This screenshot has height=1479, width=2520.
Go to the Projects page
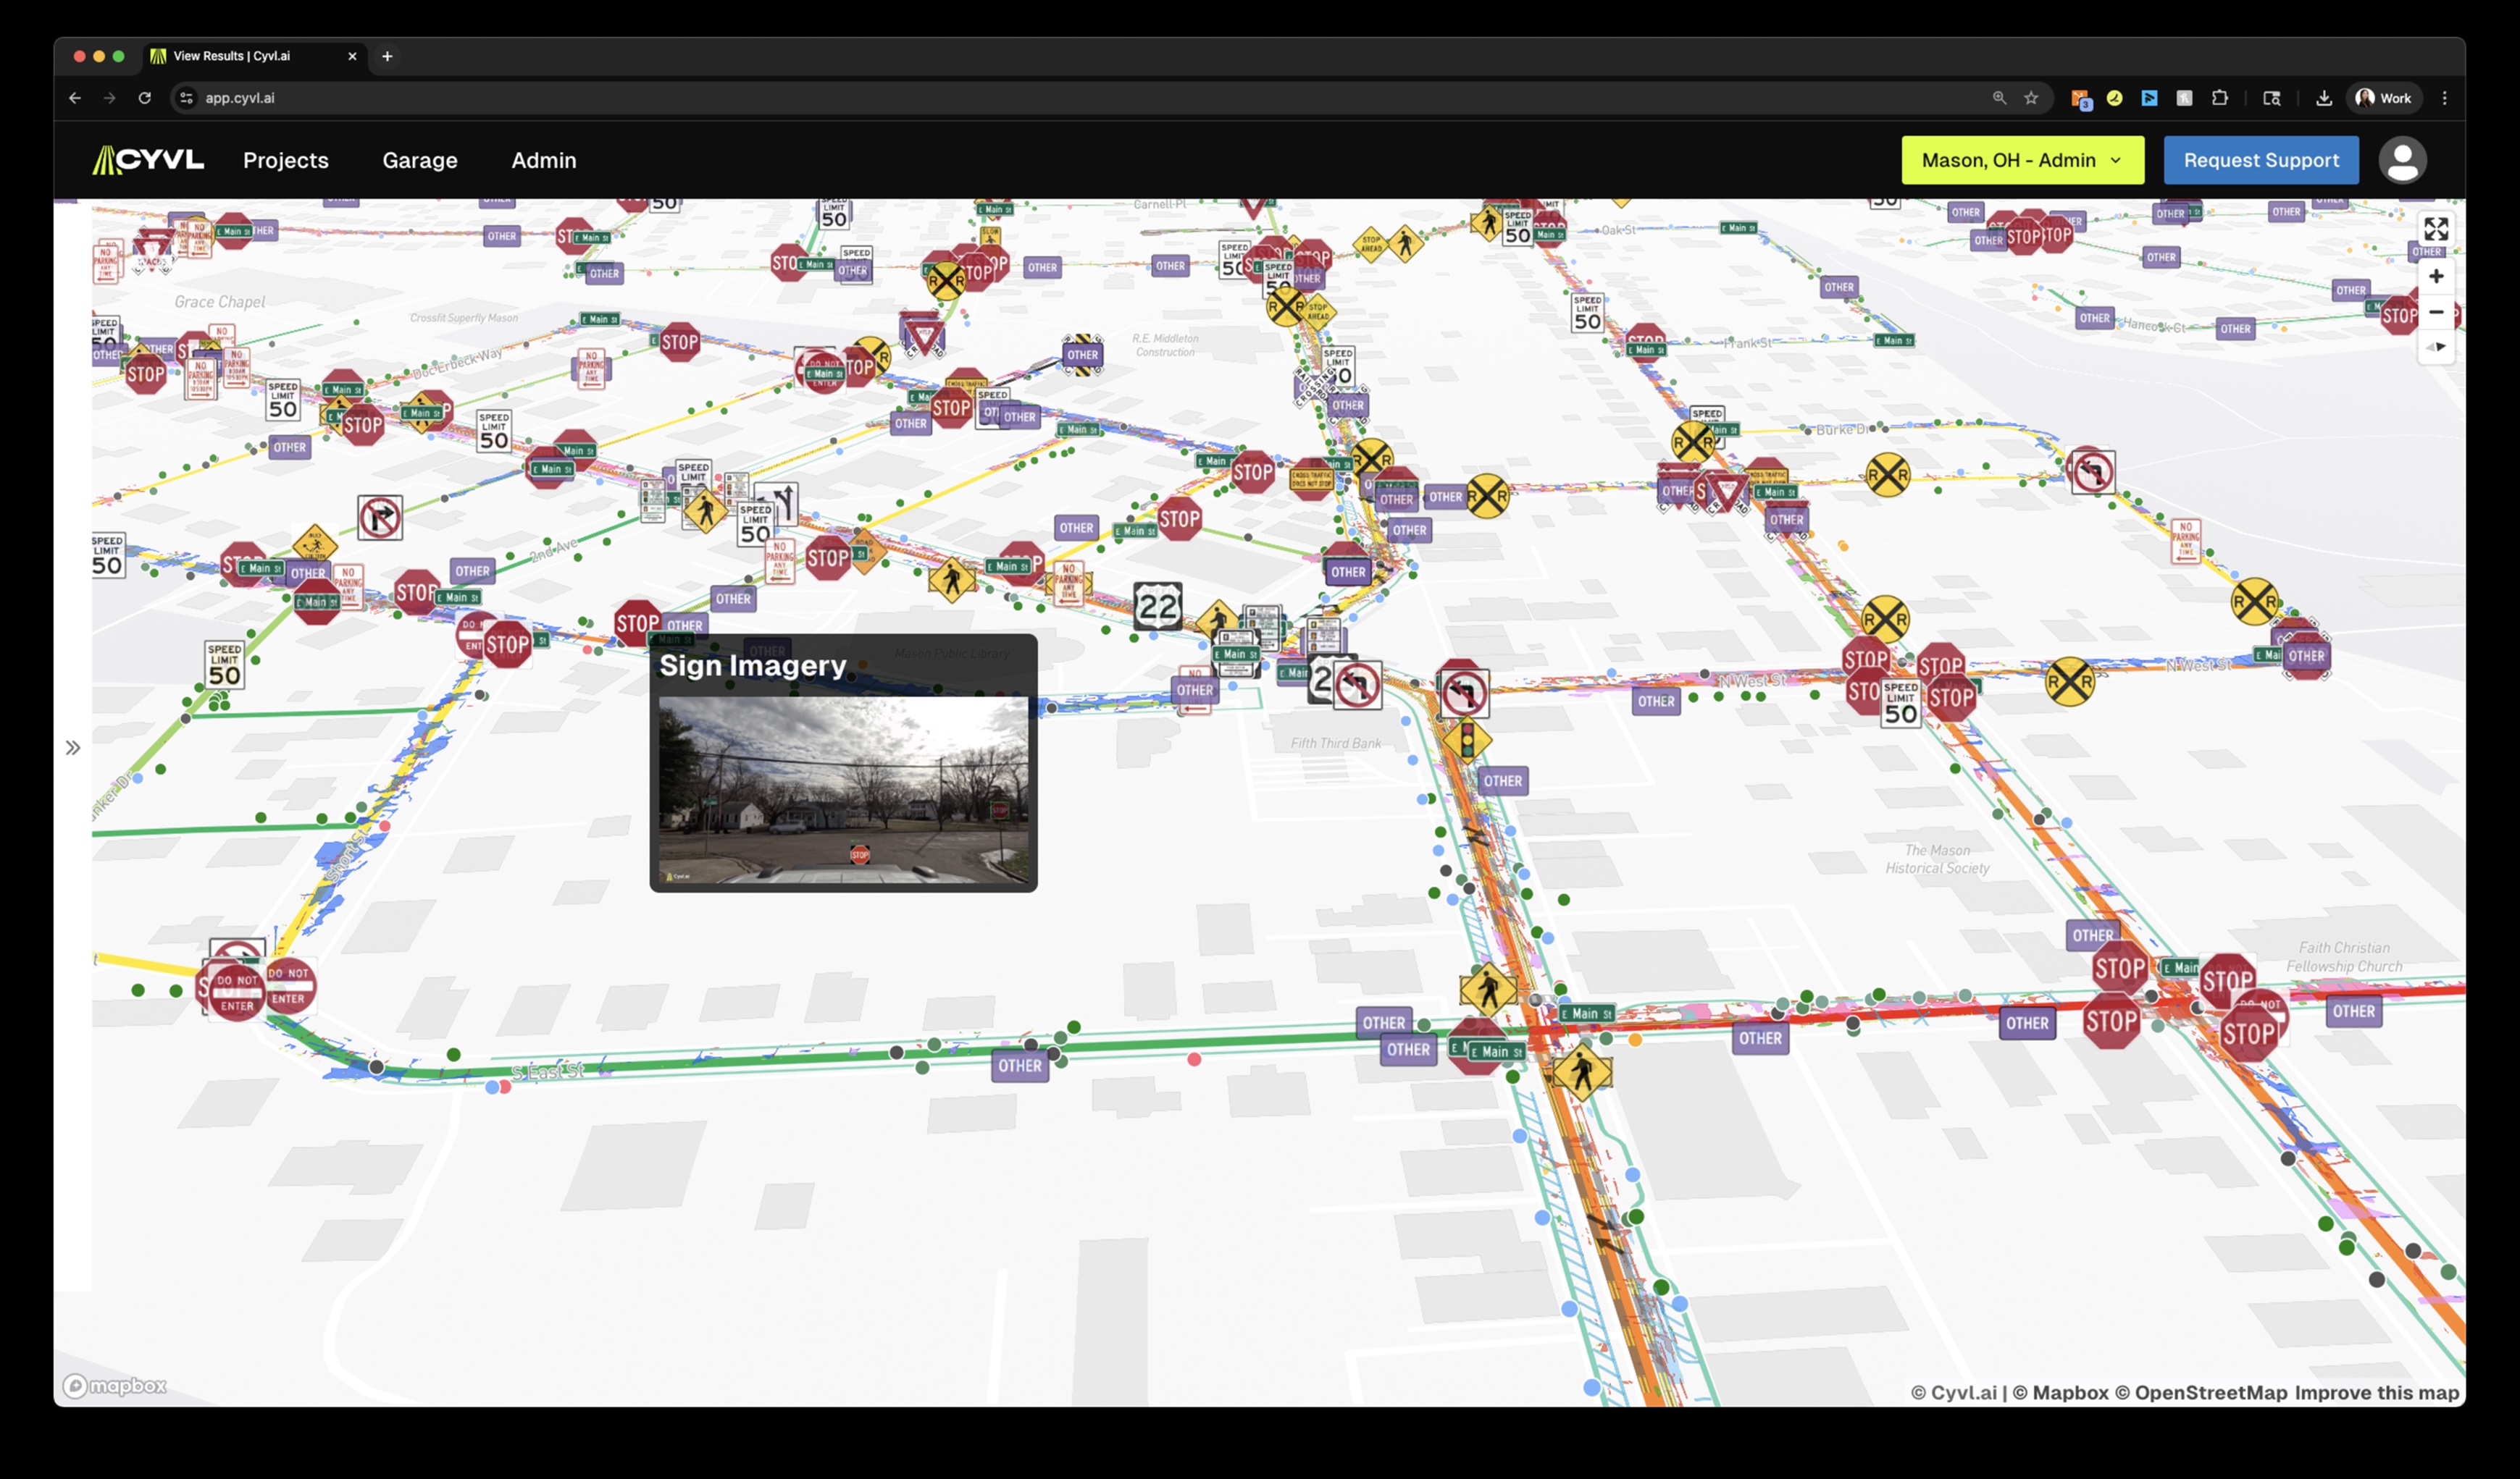[x=285, y=160]
